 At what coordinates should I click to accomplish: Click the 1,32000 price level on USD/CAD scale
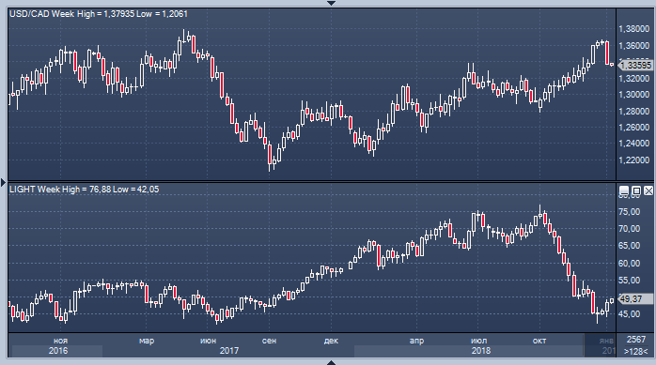click(633, 78)
